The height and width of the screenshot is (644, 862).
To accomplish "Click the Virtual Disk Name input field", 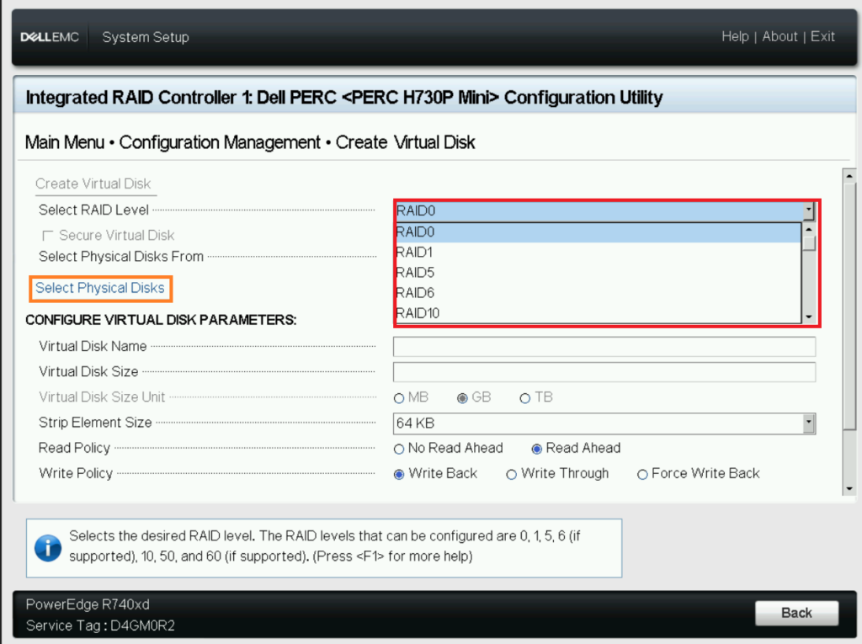I will tap(604, 347).
